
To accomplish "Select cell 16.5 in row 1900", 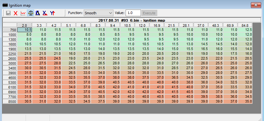I will tap(201, 49).
